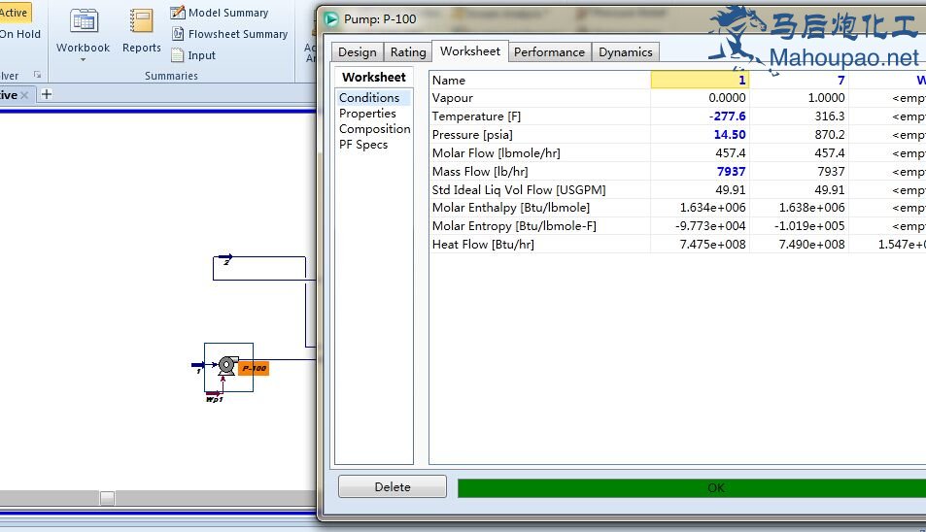The width and height of the screenshot is (926, 532).
Task: Open the Rating tab
Action: 408,52
